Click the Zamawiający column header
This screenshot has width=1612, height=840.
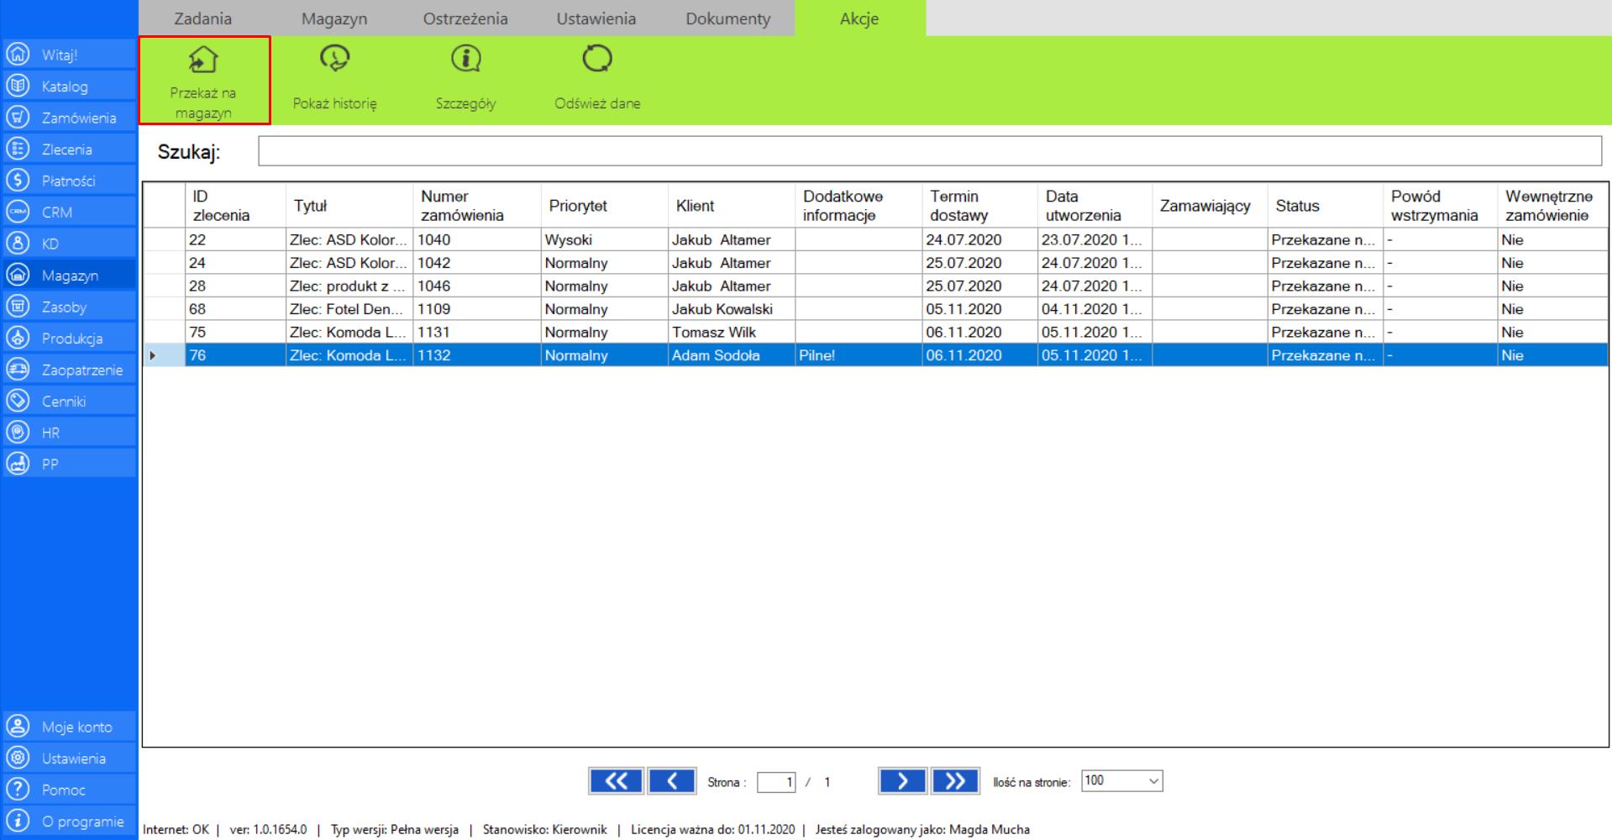pos(1210,206)
